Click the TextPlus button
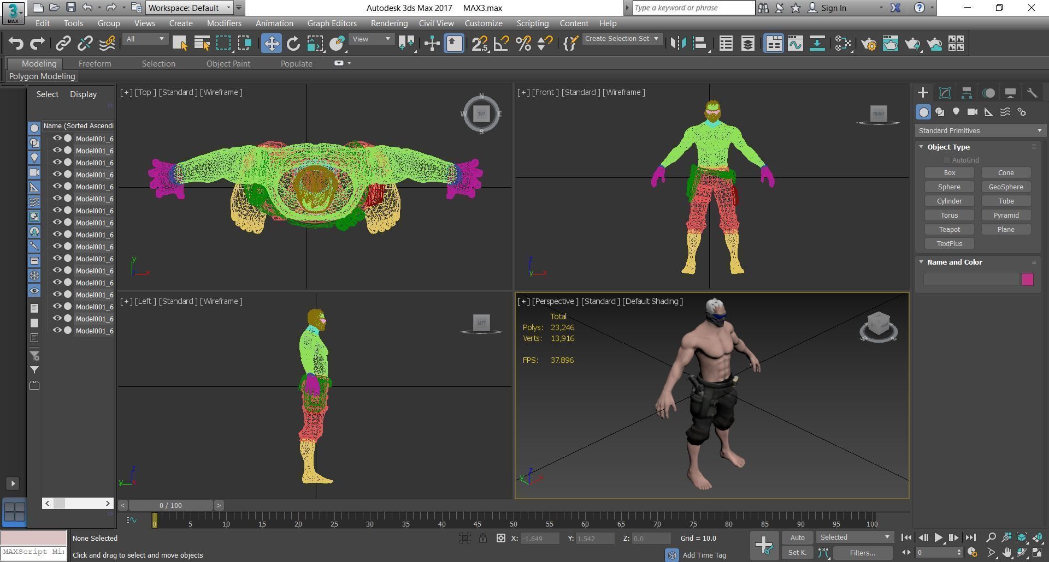This screenshot has height=562, width=1049. [x=949, y=244]
